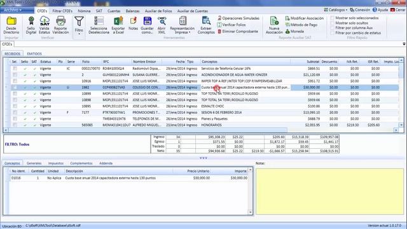The width and height of the screenshot is (407, 229).
Task: Run the SAT Valida Estatus check
Action: tap(45, 25)
